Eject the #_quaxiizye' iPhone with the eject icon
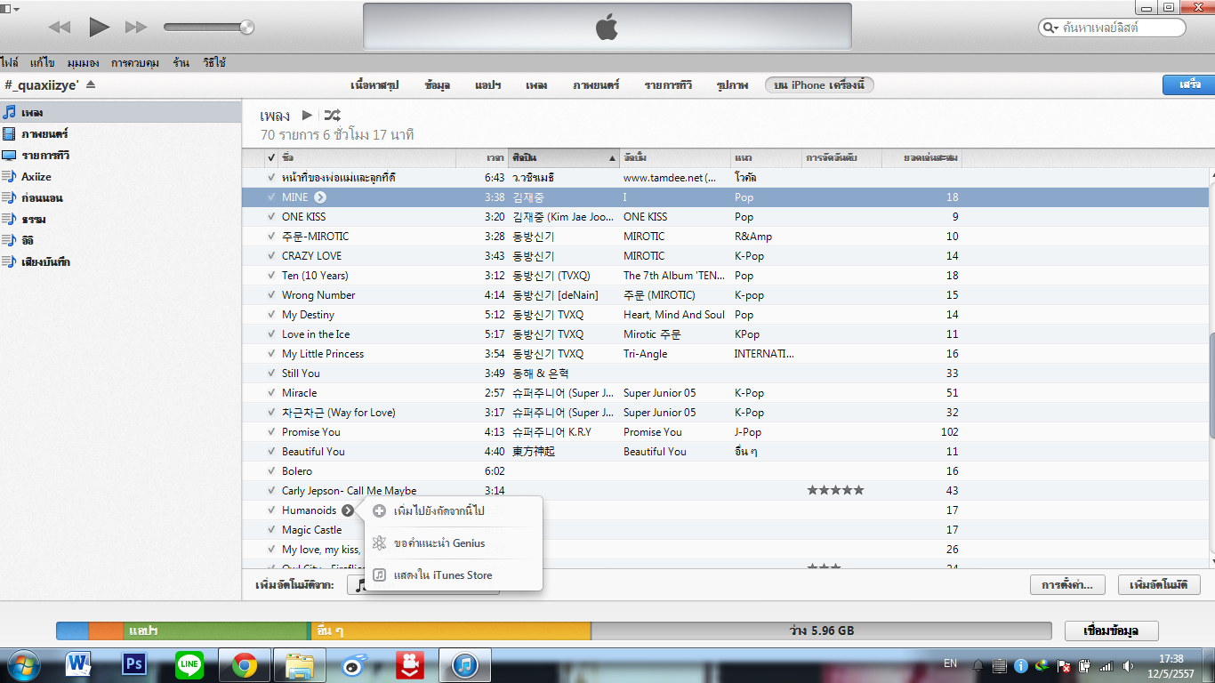 91,84
